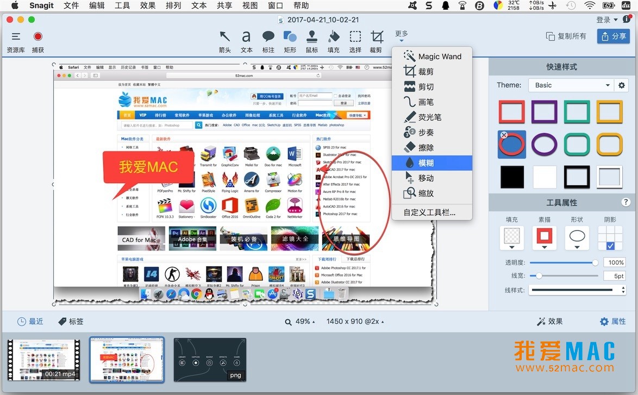The image size is (638, 395).
Task: Open the Theme dropdown set to Basic
Action: (x=571, y=85)
